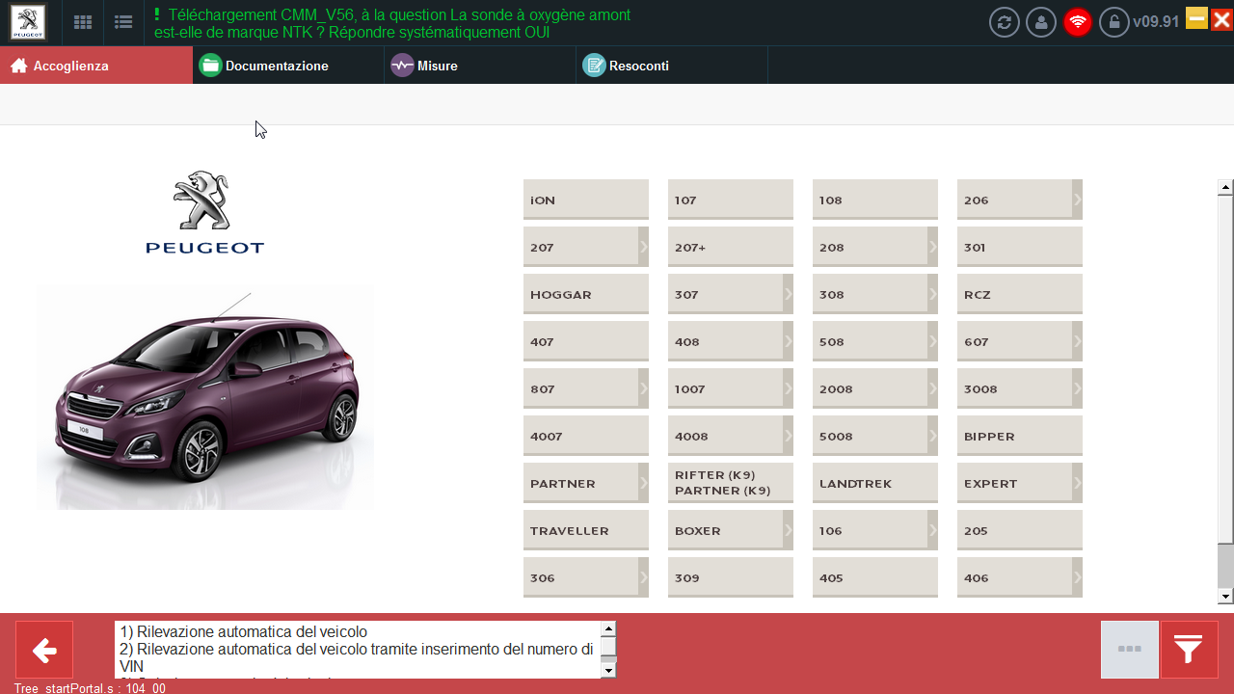
Task: Expand the 807 model submenu arrow
Action: 643,388
